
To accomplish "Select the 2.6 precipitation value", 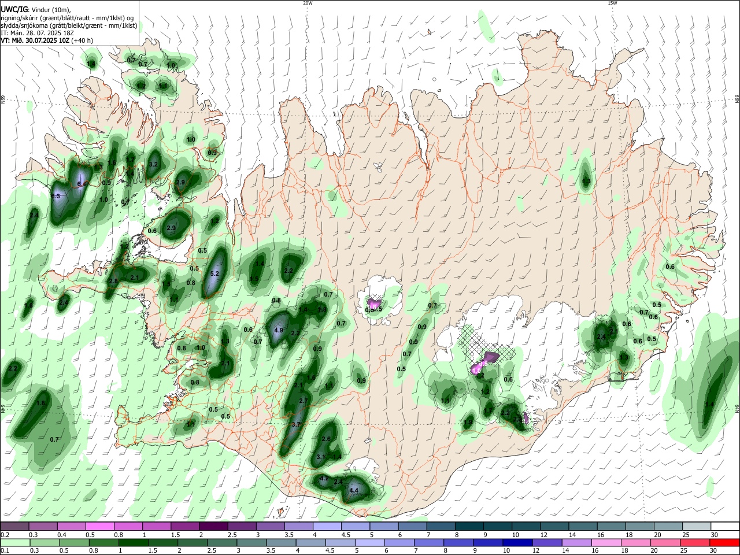I will click(x=326, y=439).
